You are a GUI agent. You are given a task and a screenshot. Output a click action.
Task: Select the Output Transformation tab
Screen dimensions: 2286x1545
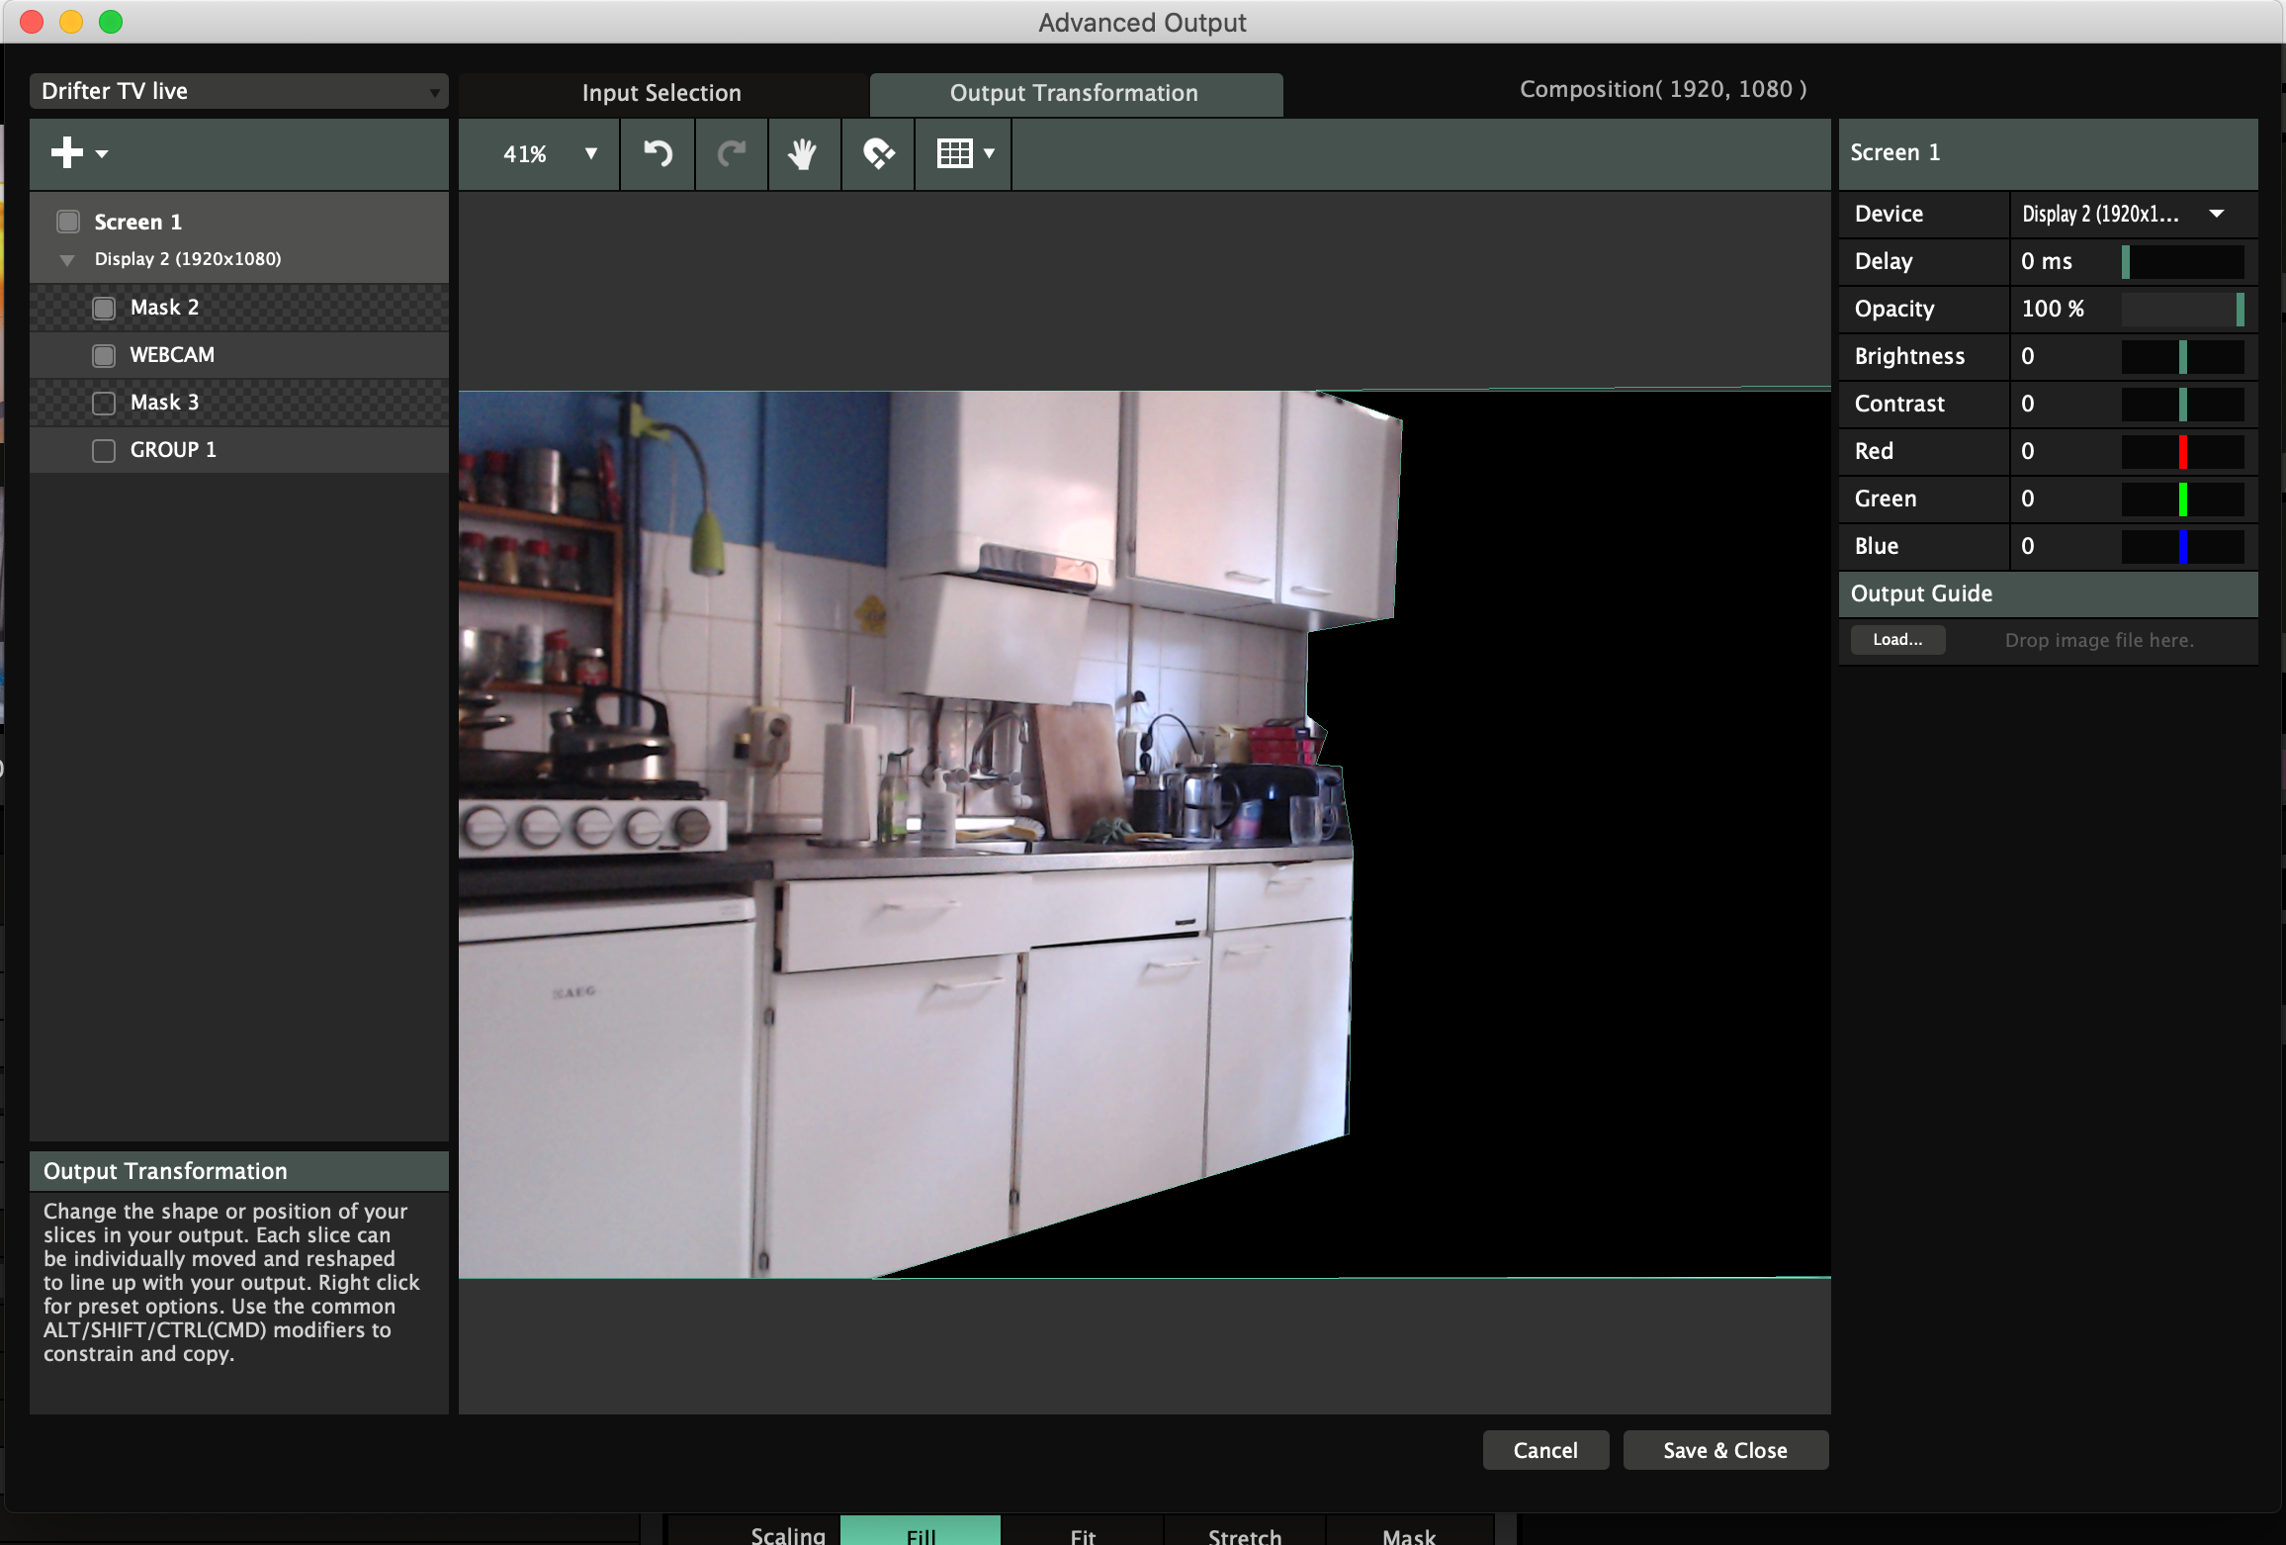(1074, 93)
